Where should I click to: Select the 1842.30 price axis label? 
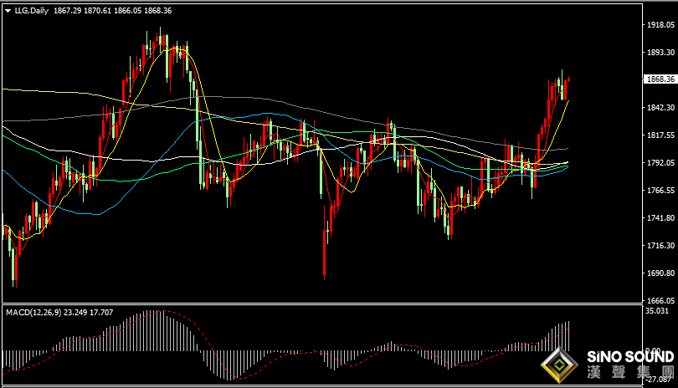click(660, 108)
